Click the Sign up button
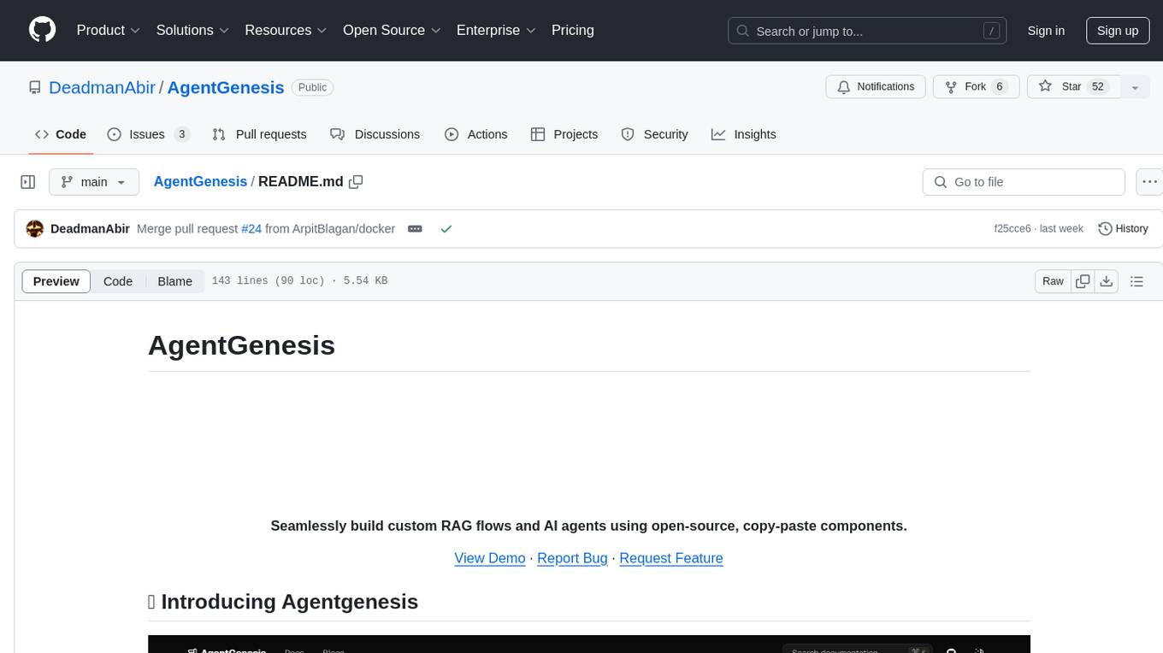Screen dimensions: 1163x653 [x=1118, y=31]
